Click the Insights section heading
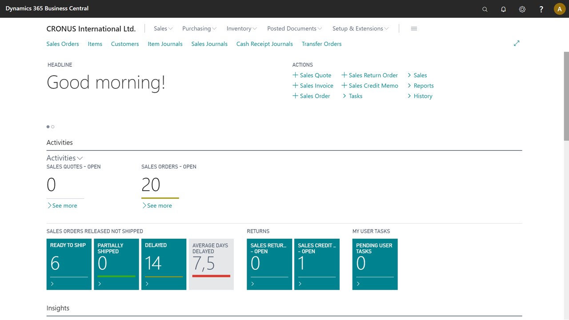Image resolution: width=569 pixels, height=320 pixels. [x=58, y=308]
